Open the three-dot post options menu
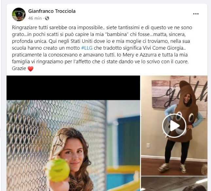The image size is (211, 191). (196, 14)
